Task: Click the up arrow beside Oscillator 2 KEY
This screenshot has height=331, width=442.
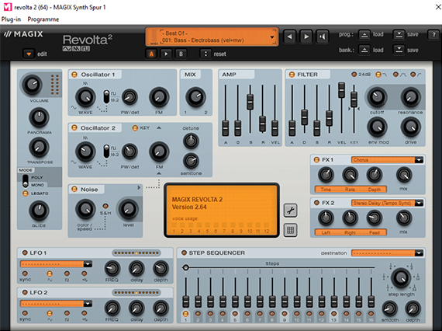Action: 159,128
